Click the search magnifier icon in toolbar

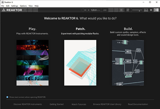coord(30,10)
